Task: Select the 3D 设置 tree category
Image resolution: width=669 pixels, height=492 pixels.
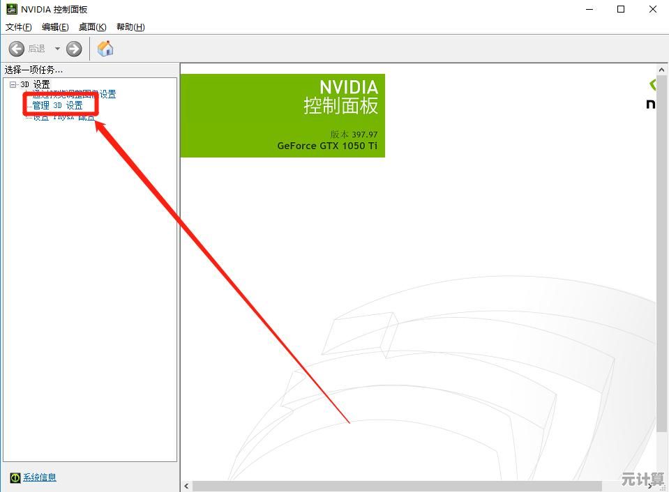Action: (x=36, y=84)
